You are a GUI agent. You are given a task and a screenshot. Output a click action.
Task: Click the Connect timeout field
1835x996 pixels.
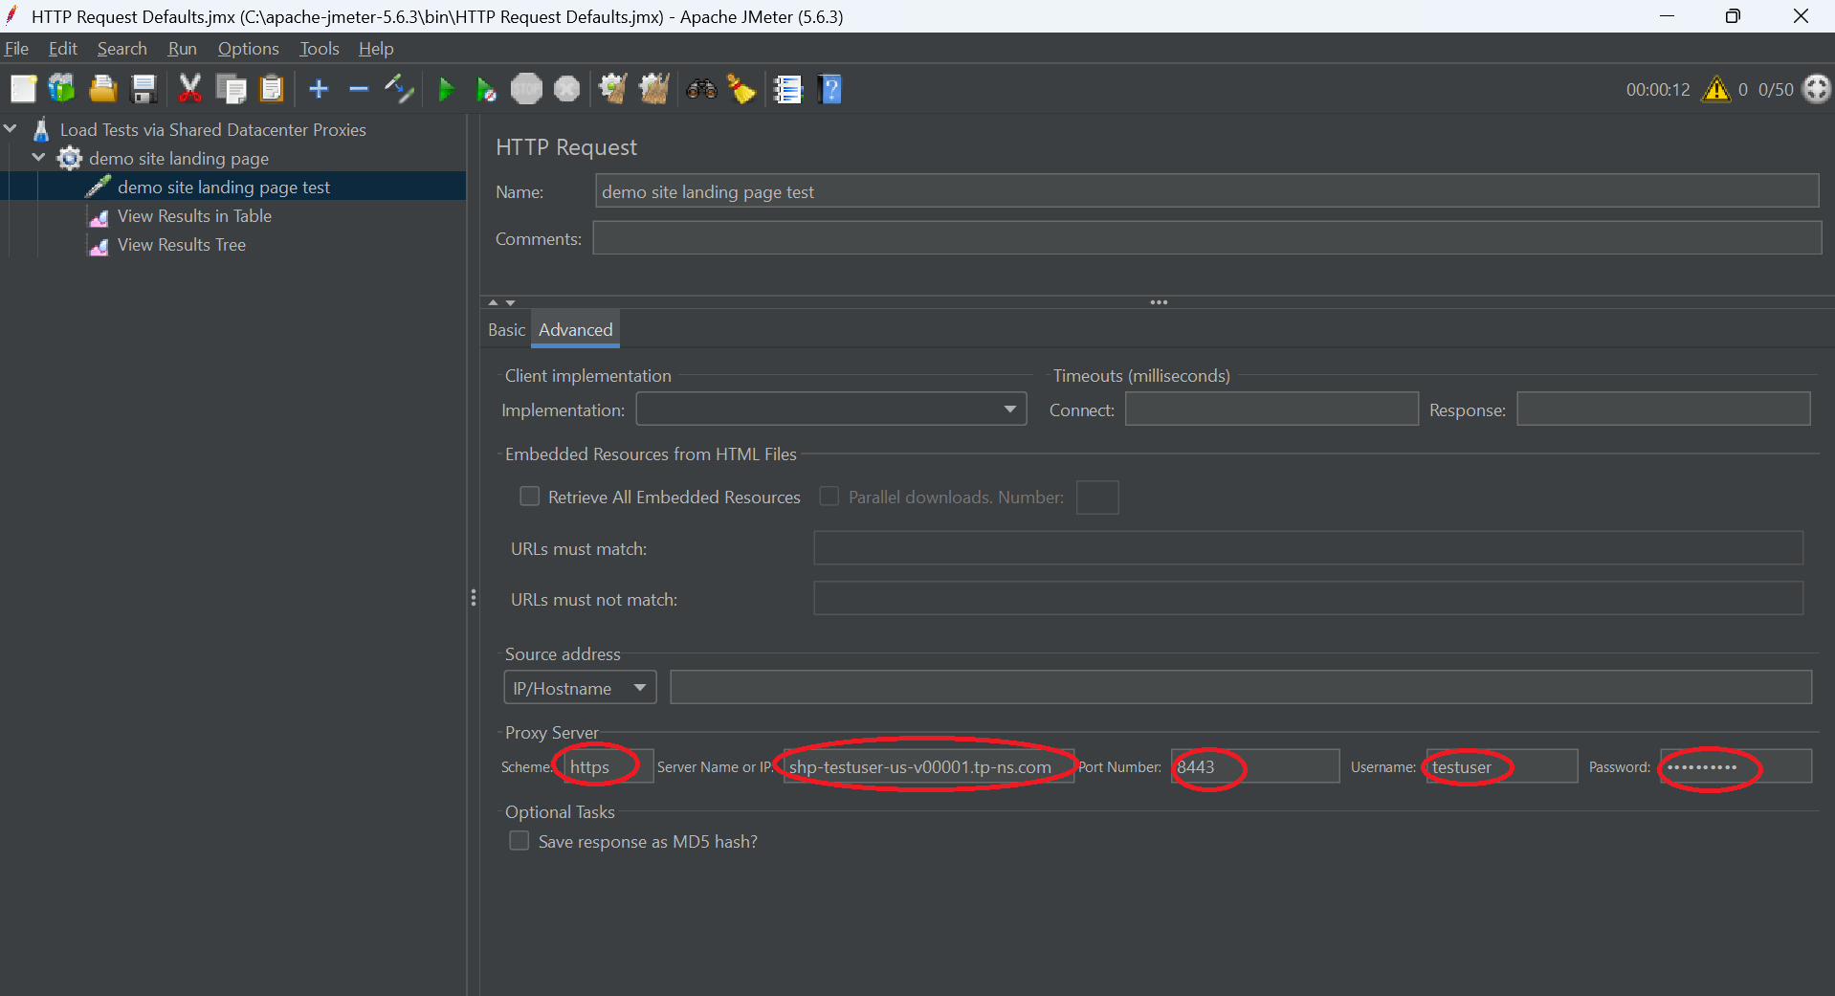(1271, 409)
